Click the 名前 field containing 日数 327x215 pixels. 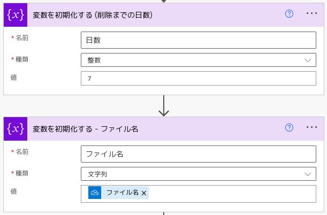coord(199,40)
